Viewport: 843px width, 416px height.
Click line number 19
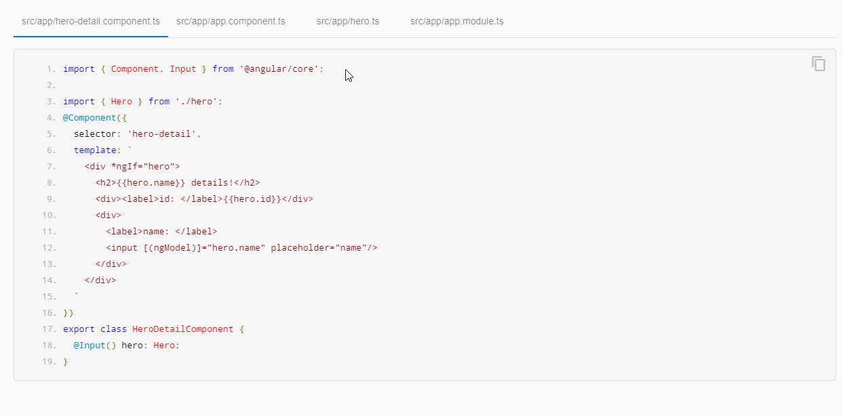pyautogui.click(x=49, y=362)
